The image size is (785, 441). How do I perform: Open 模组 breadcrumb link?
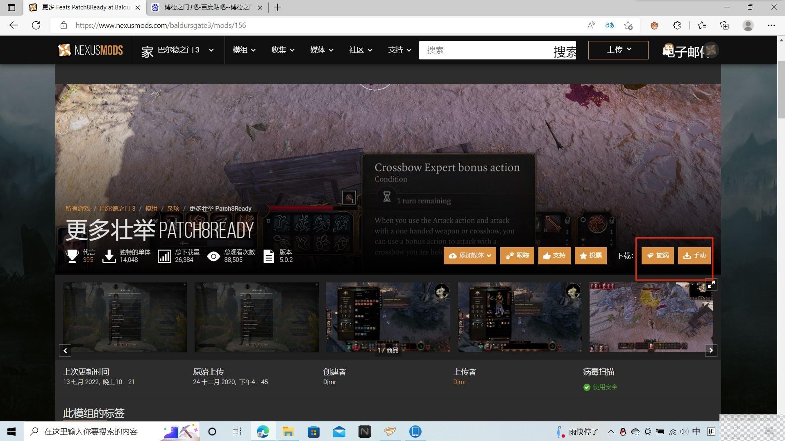click(x=151, y=208)
